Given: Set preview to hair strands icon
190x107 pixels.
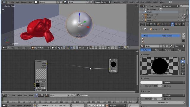Looking at the screenshot, I should pos(183,70).
